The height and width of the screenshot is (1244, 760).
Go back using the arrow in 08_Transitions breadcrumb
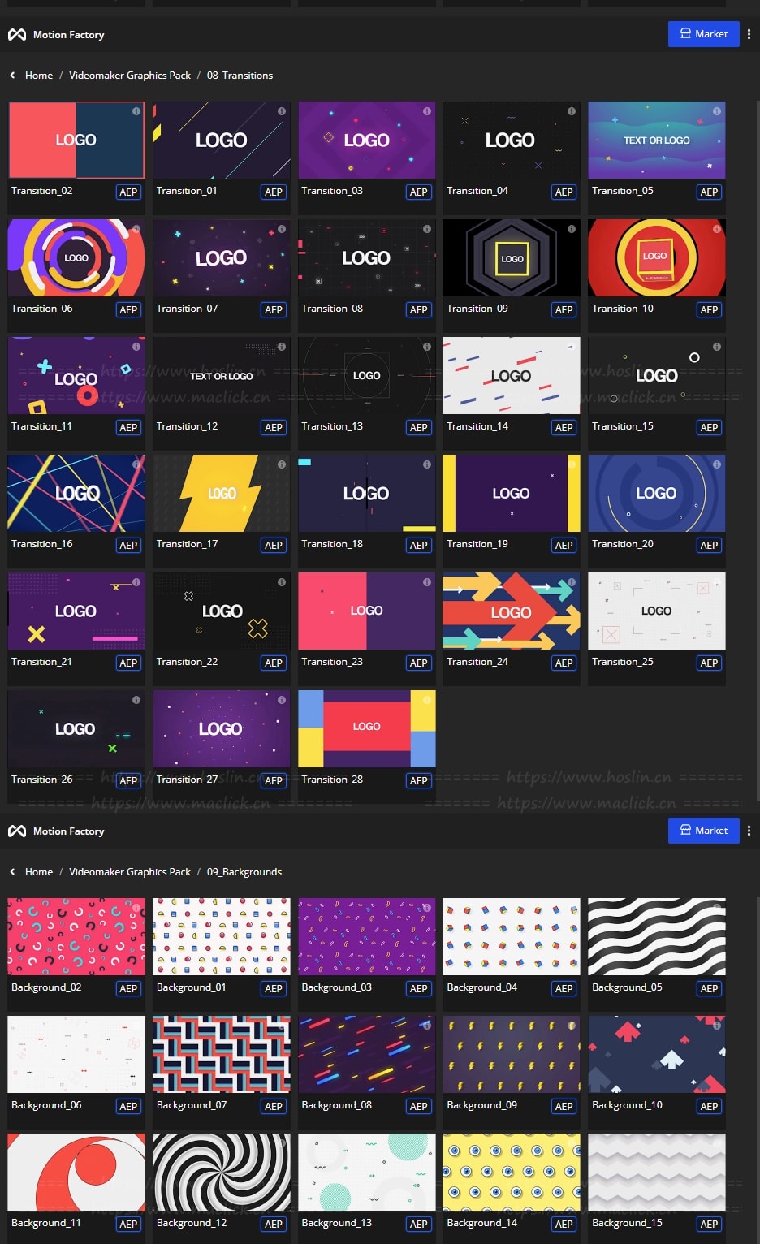tap(12, 76)
